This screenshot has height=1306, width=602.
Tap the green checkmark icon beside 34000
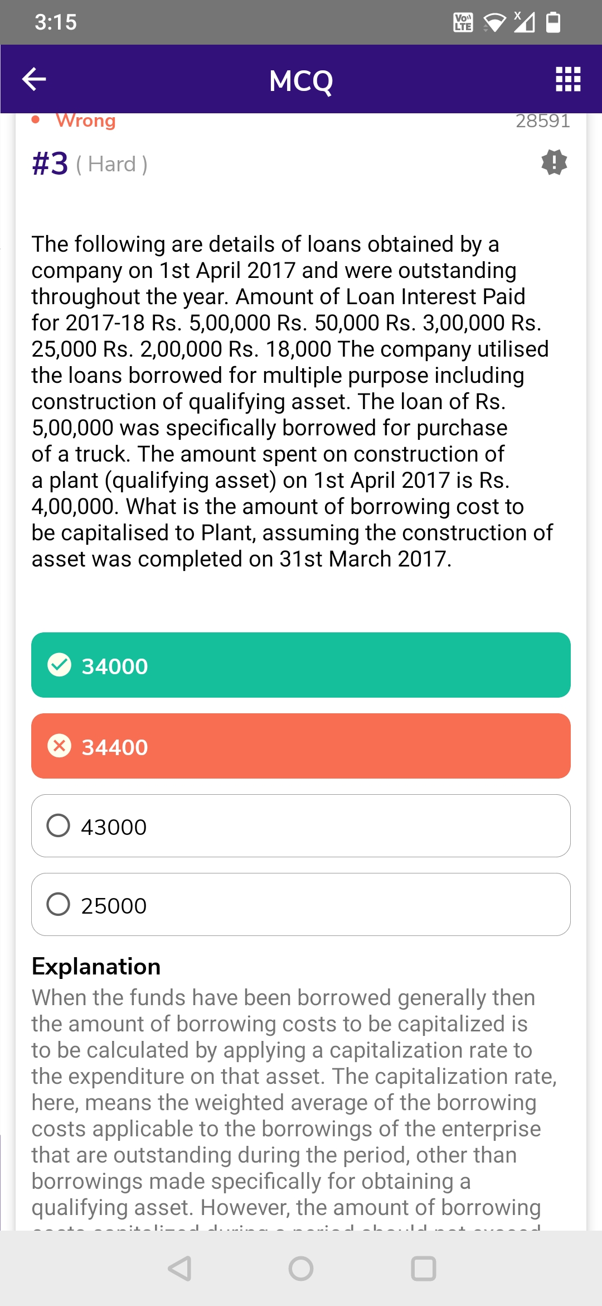point(60,665)
